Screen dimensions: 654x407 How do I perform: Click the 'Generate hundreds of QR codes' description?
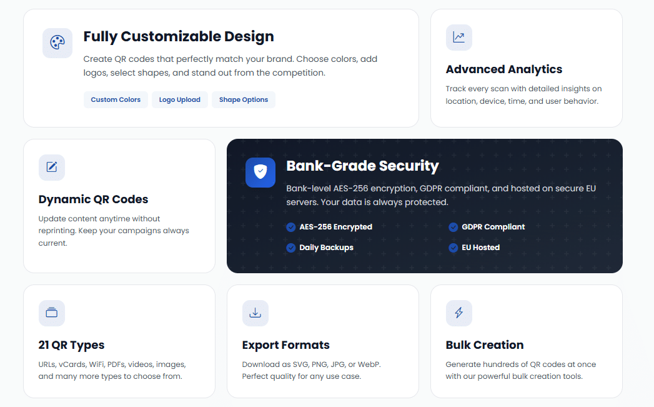(x=520, y=370)
